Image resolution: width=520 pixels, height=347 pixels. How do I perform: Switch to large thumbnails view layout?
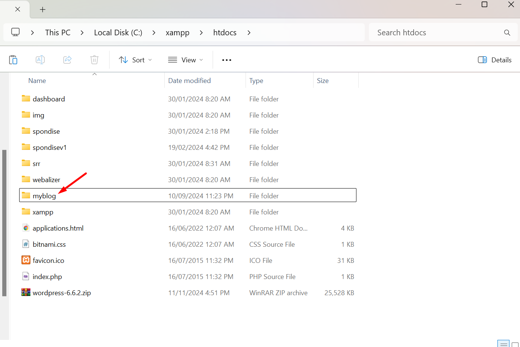click(515, 344)
